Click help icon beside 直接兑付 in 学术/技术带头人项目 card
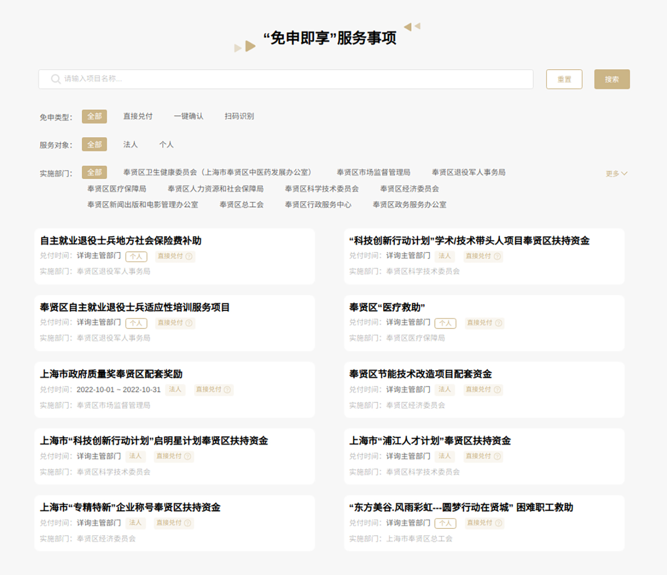 pos(497,256)
